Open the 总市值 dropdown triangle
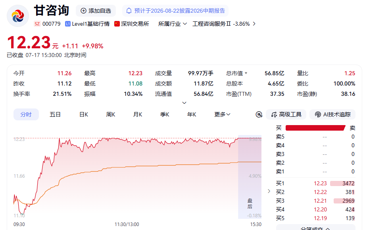 (x=246, y=73)
